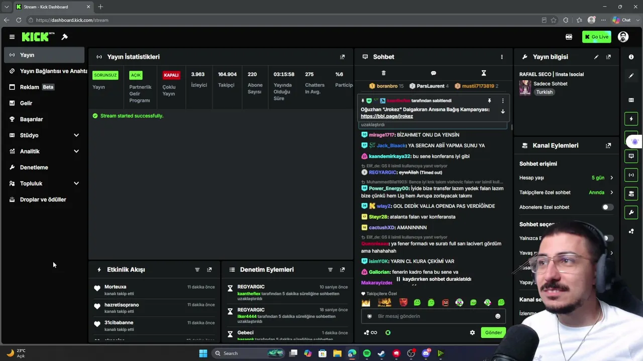This screenshot has width=643, height=361.
Task: Click the Sadece Sohbet category thumbnail
Action: [525, 88]
